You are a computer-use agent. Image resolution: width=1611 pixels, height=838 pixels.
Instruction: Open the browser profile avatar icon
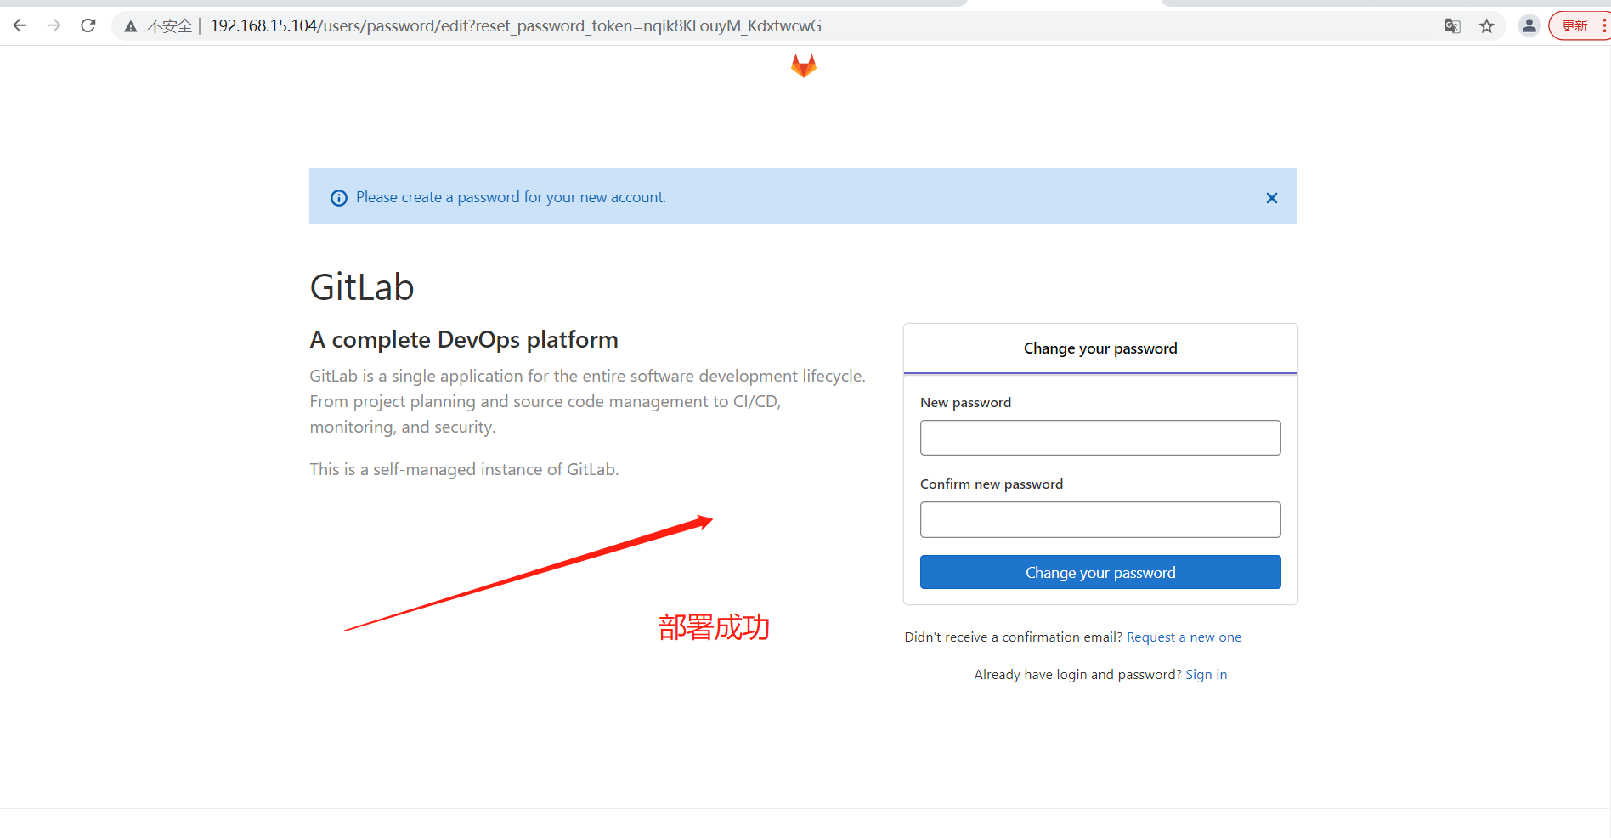click(x=1529, y=25)
